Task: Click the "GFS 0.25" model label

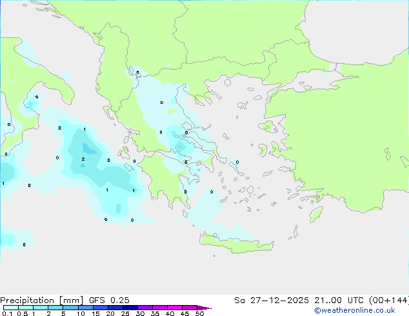Action: 109,301
